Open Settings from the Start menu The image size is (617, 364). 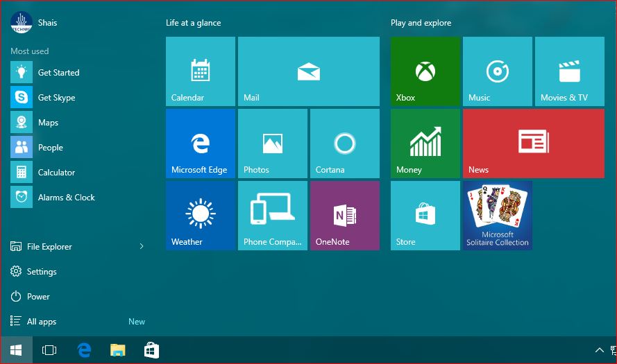pos(33,271)
